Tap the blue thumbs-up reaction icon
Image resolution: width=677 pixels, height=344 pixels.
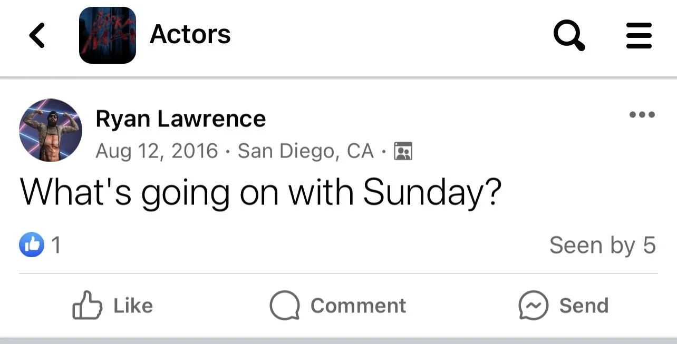pyautogui.click(x=32, y=245)
